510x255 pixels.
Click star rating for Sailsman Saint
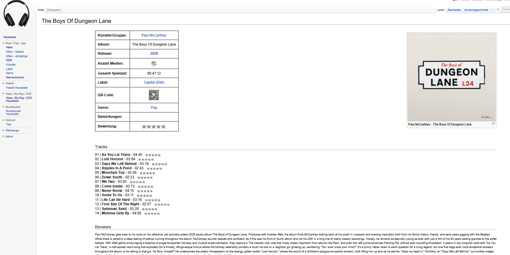150,209
